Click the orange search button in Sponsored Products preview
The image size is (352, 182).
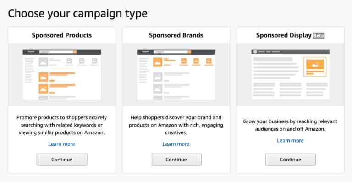click(x=75, y=52)
